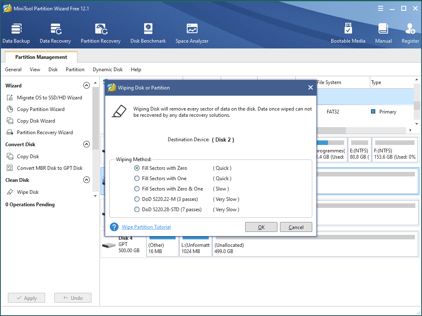Screen dimensions: 422x316
Task: Select the E:(NTFS) partition block
Action: click(359, 150)
